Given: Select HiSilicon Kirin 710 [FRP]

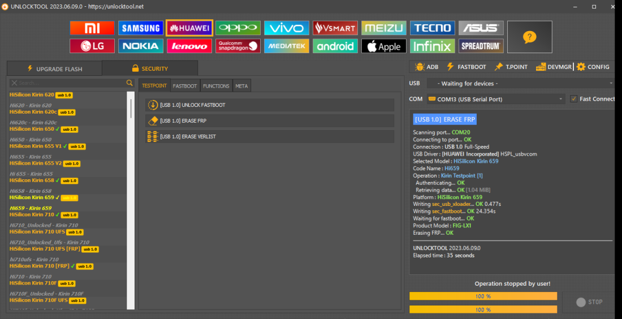Looking at the screenshot, I should [51, 266].
